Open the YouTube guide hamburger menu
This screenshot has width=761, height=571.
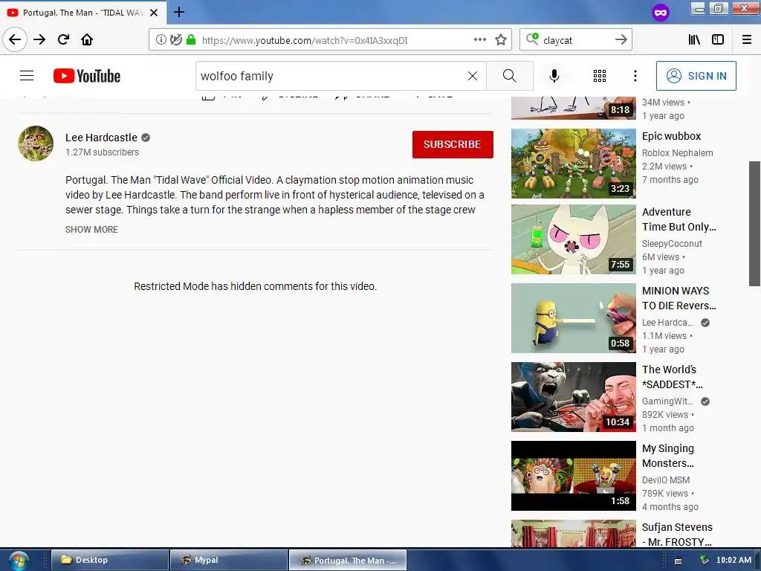point(27,76)
